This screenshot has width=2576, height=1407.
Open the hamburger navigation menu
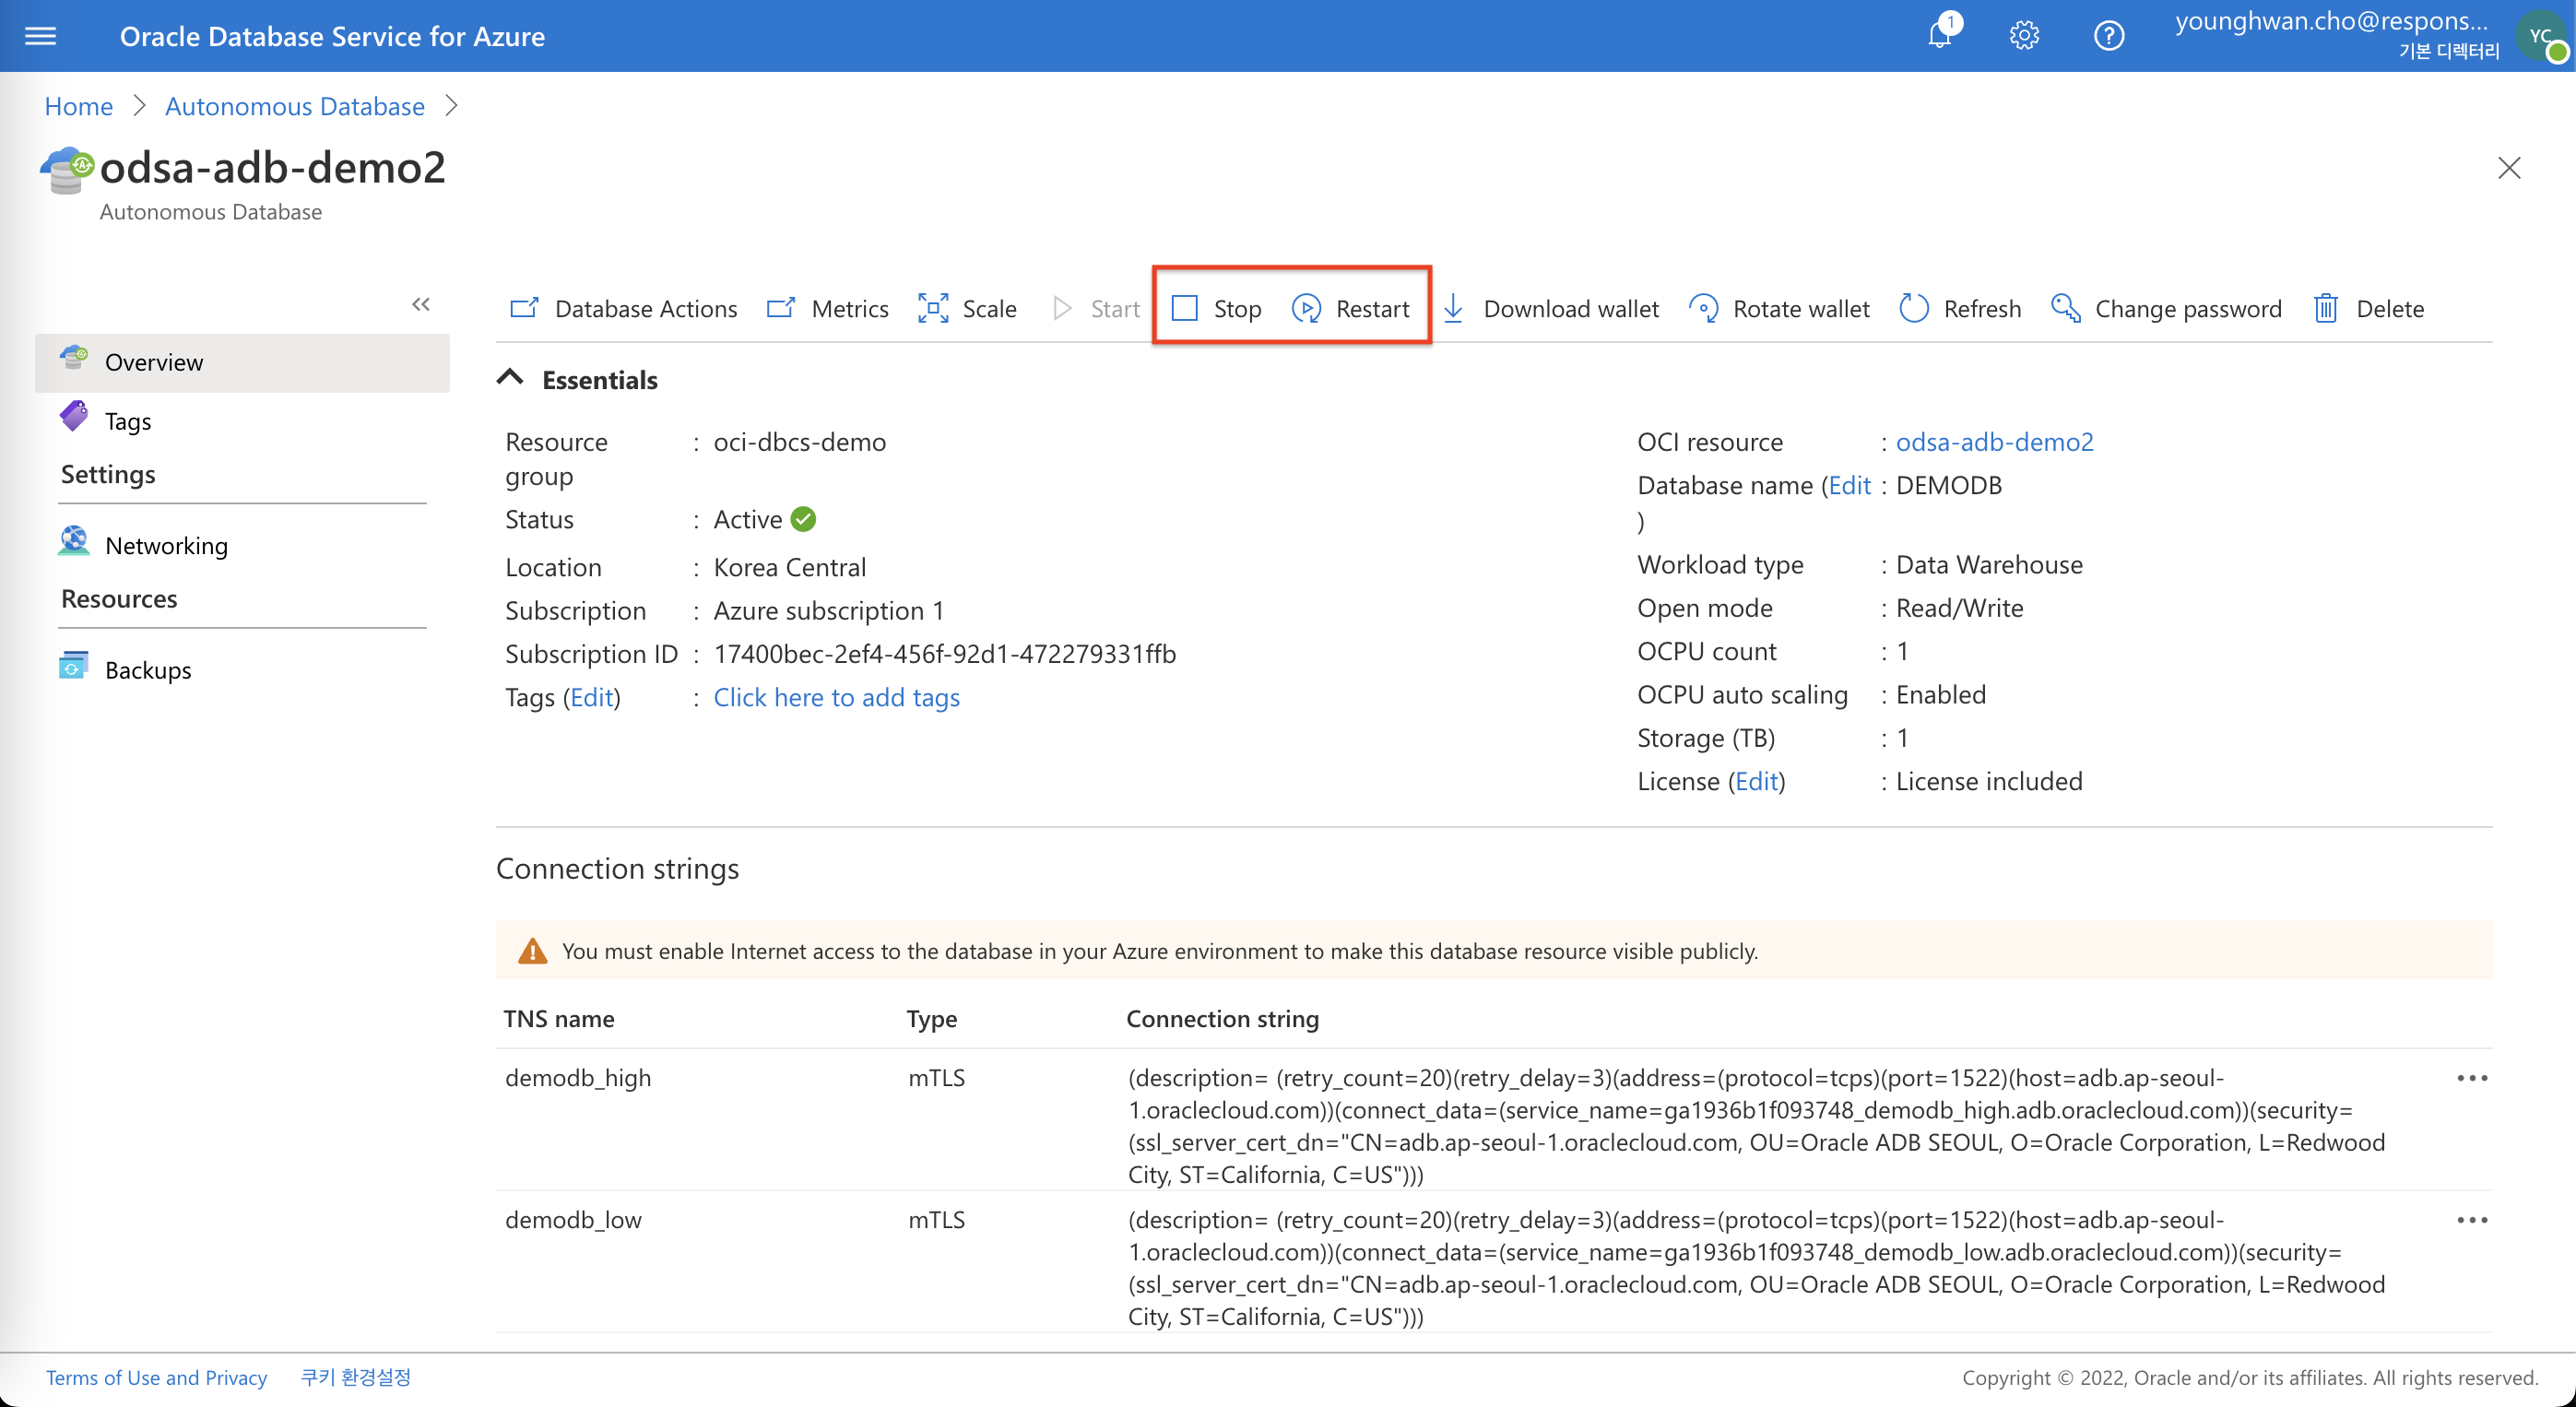40,36
